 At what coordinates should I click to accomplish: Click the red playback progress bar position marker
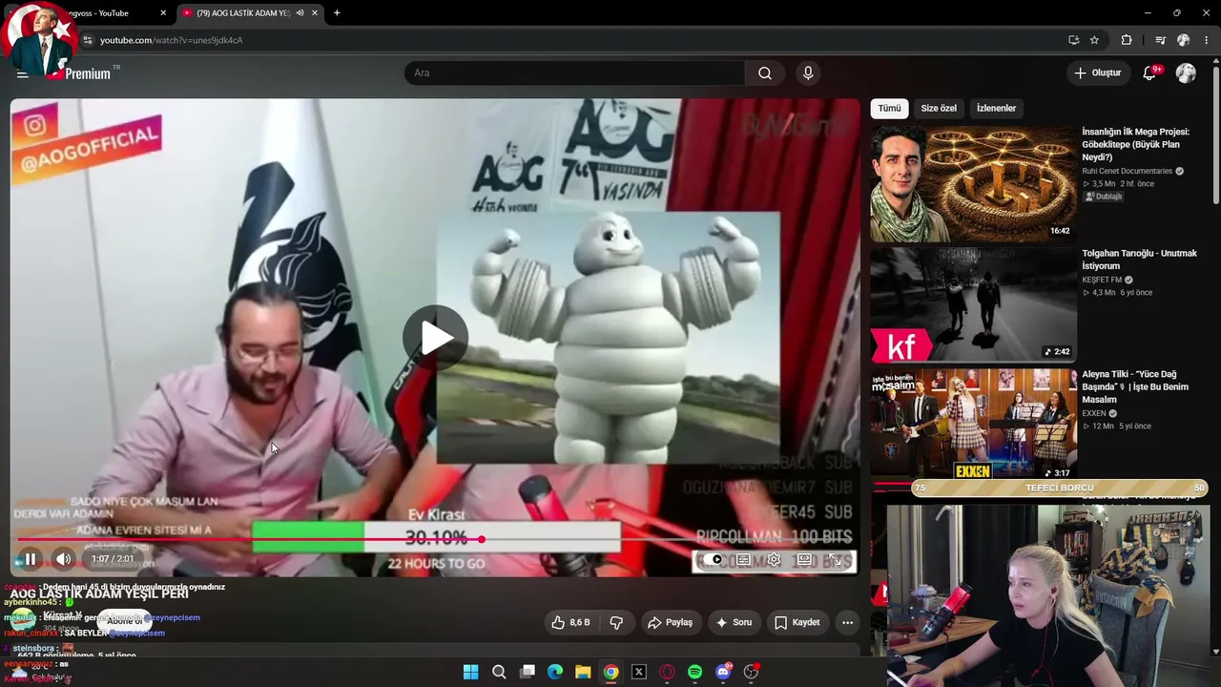[482, 540]
